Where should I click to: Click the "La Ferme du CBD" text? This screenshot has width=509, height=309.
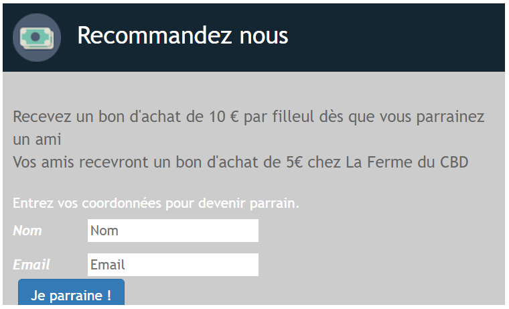(x=407, y=162)
